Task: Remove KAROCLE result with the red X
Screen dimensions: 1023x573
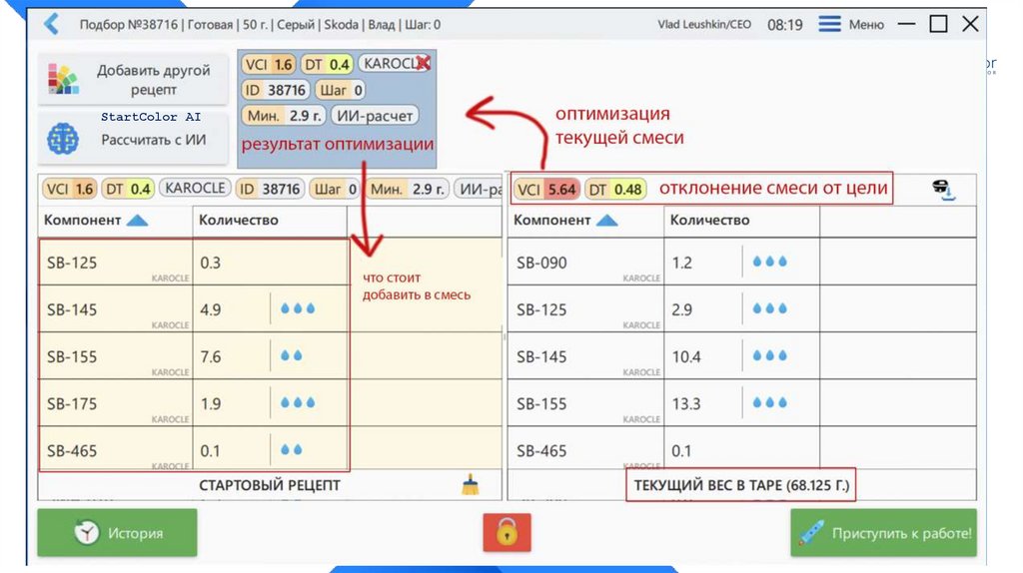Action: pos(423,63)
